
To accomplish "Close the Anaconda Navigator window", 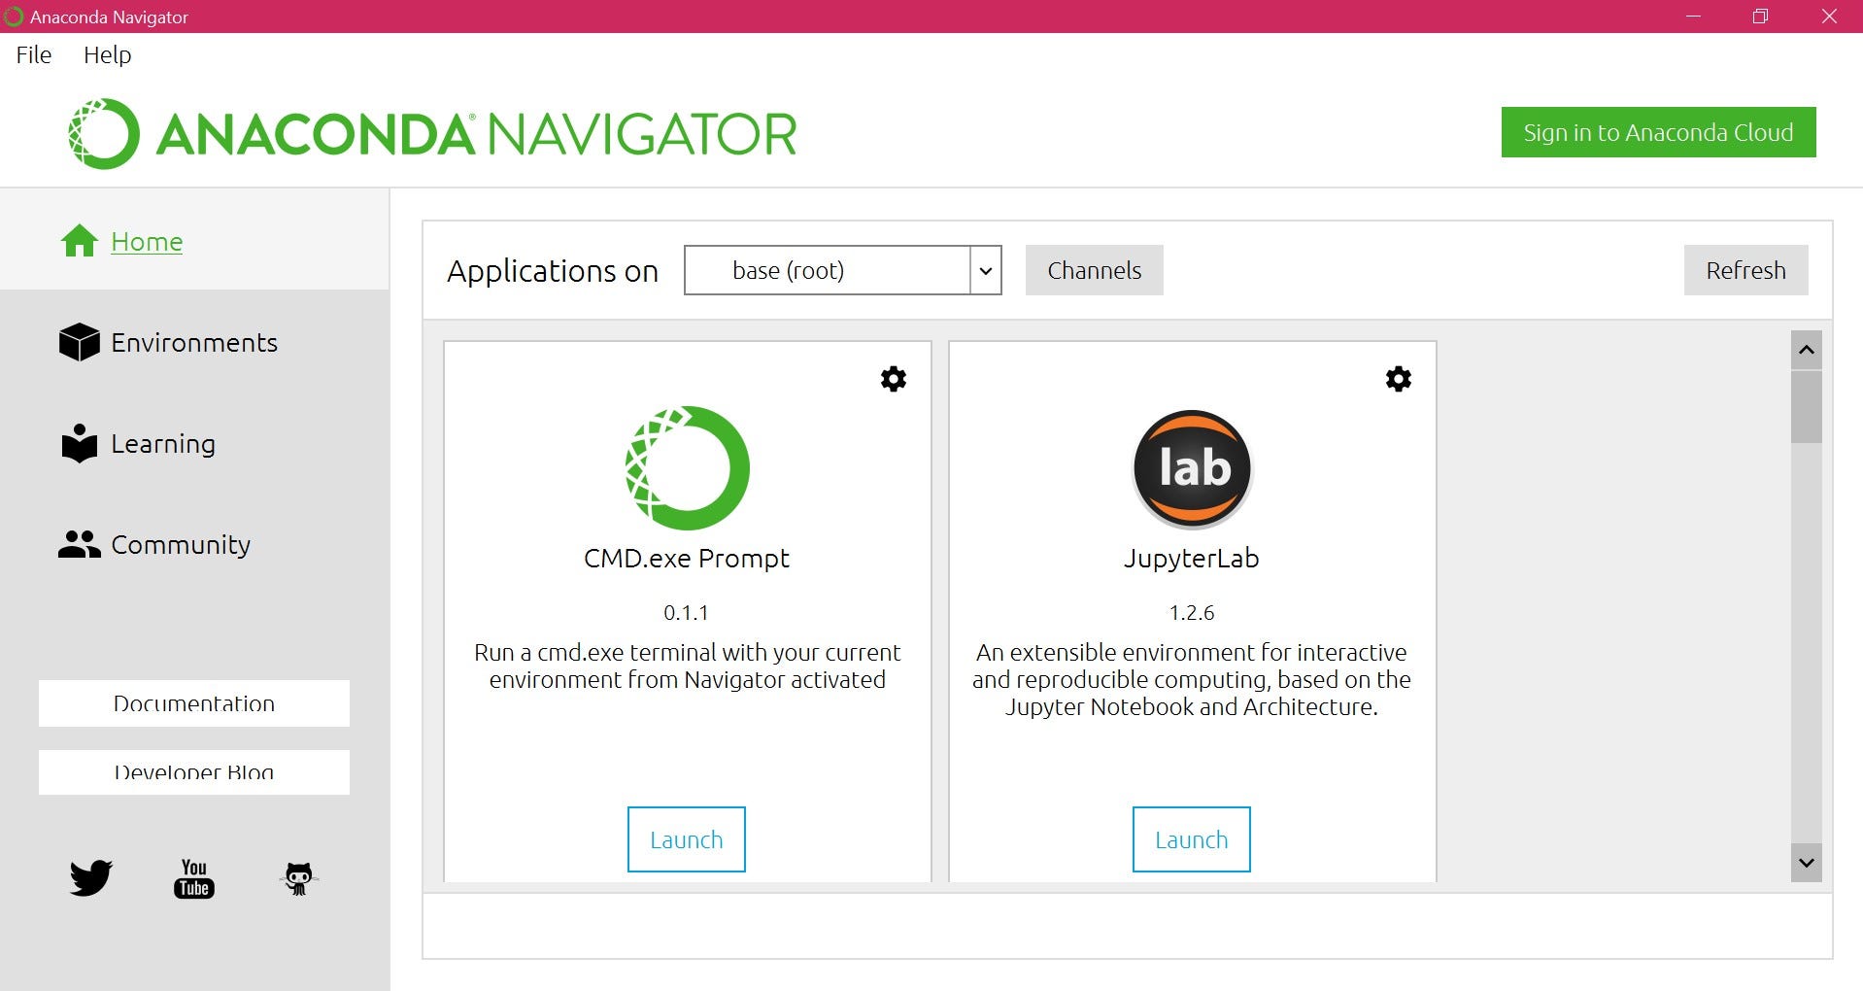I will pyautogui.click(x=1829, y=17).
